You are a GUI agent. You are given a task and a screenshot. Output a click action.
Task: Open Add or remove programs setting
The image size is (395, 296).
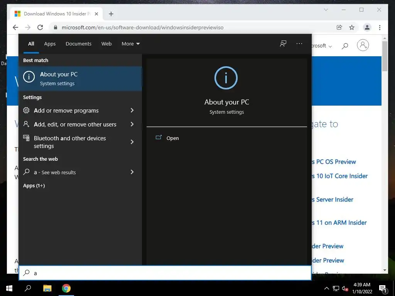80,111
